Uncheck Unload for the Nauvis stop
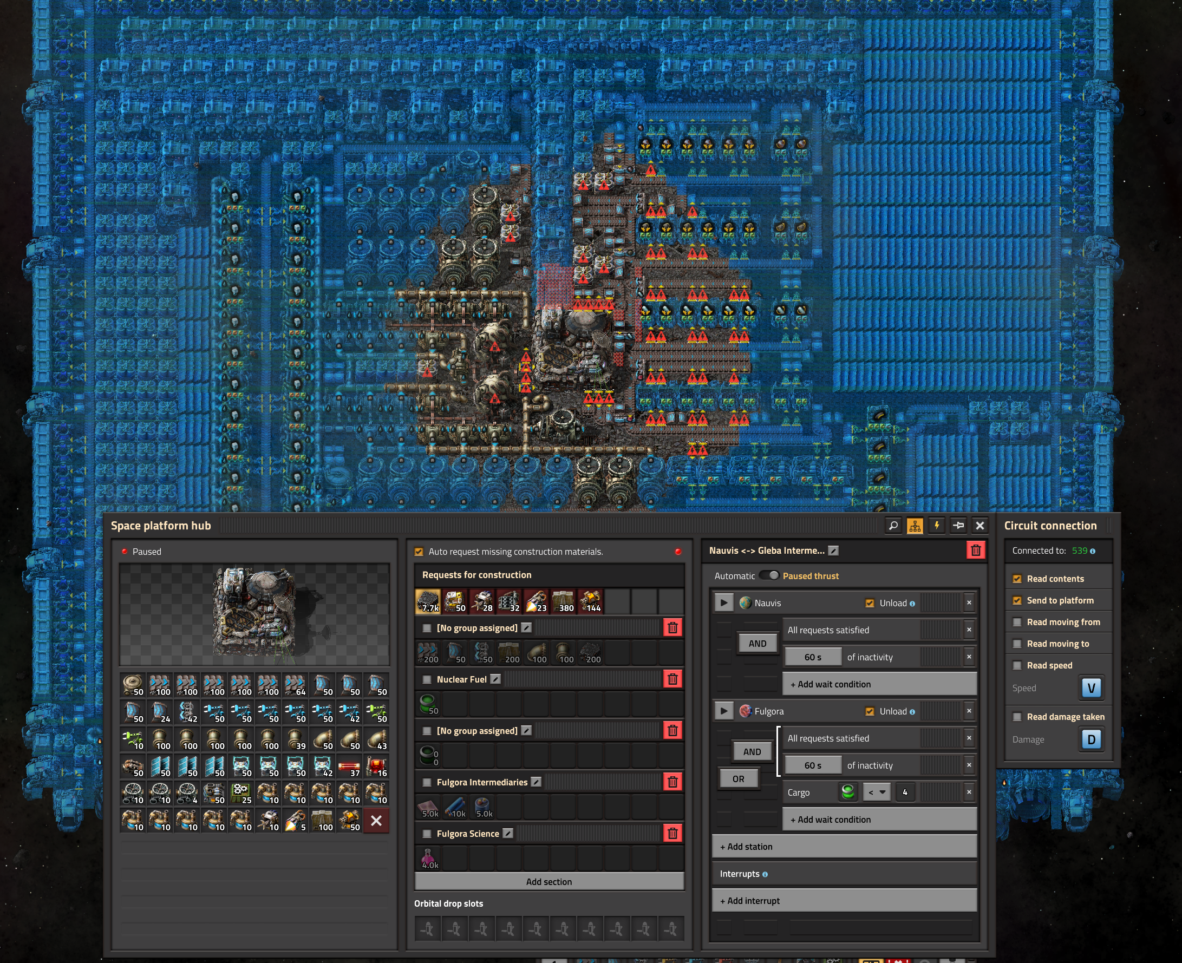1182x963 pixels. [870, 603]
